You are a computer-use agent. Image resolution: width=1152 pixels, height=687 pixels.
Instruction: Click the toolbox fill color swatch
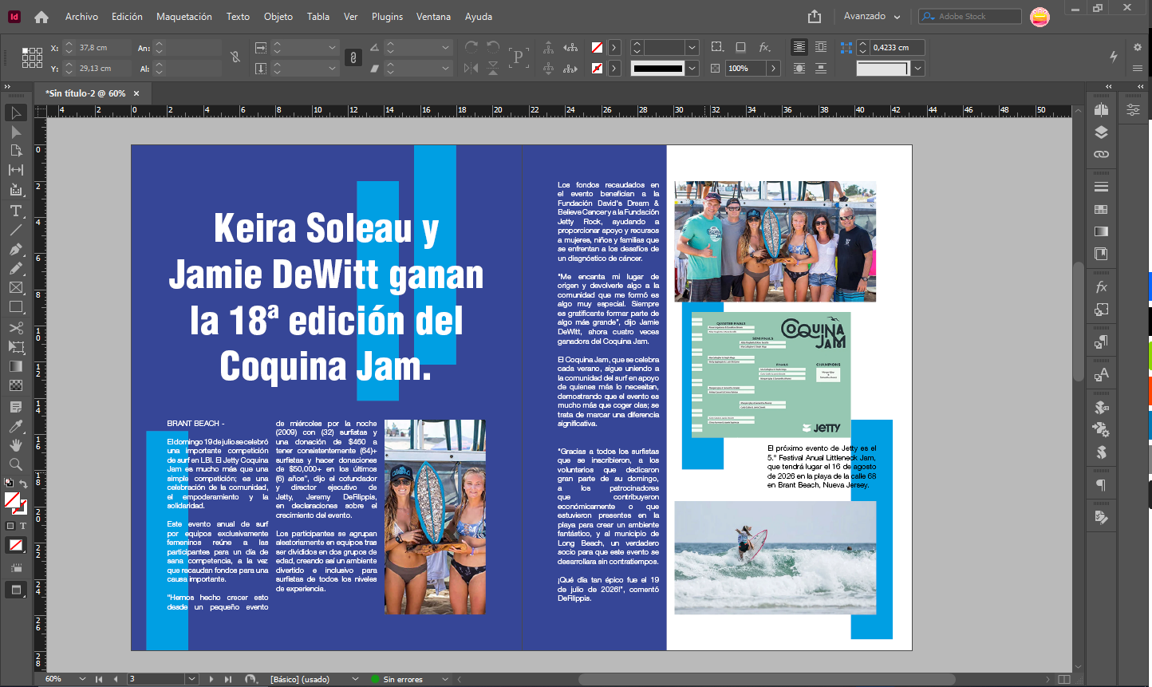coord(12,500)
